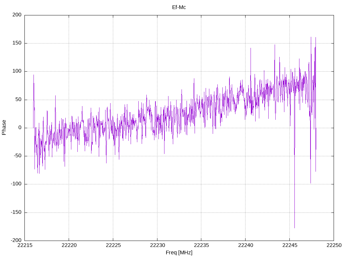Click the y-axis tick label '100'

[x=17, y=71]
